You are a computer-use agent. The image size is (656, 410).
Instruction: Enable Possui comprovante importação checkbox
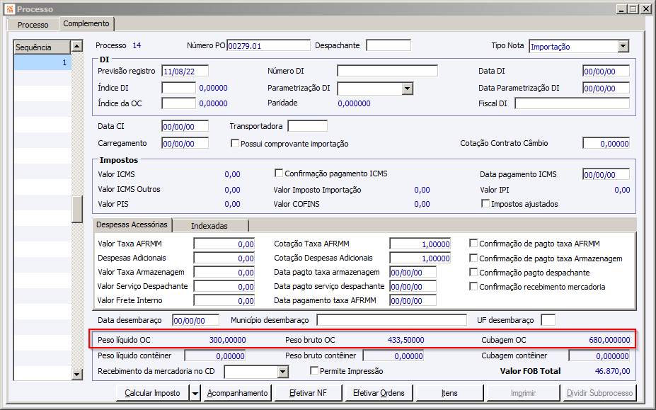click(x=235, y=144)
